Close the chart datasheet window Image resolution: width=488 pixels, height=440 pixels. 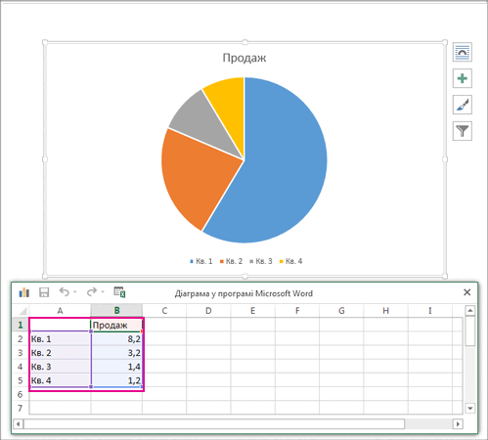[x=466, y=292]
